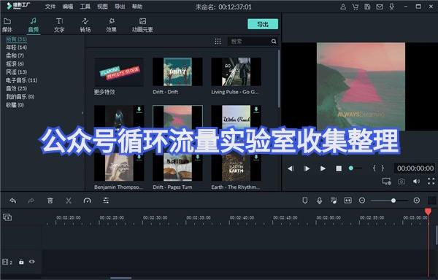This screenshot has width=438, height=280.
Task: Step to next frame in preview
Action: click(x=307, y=168)
